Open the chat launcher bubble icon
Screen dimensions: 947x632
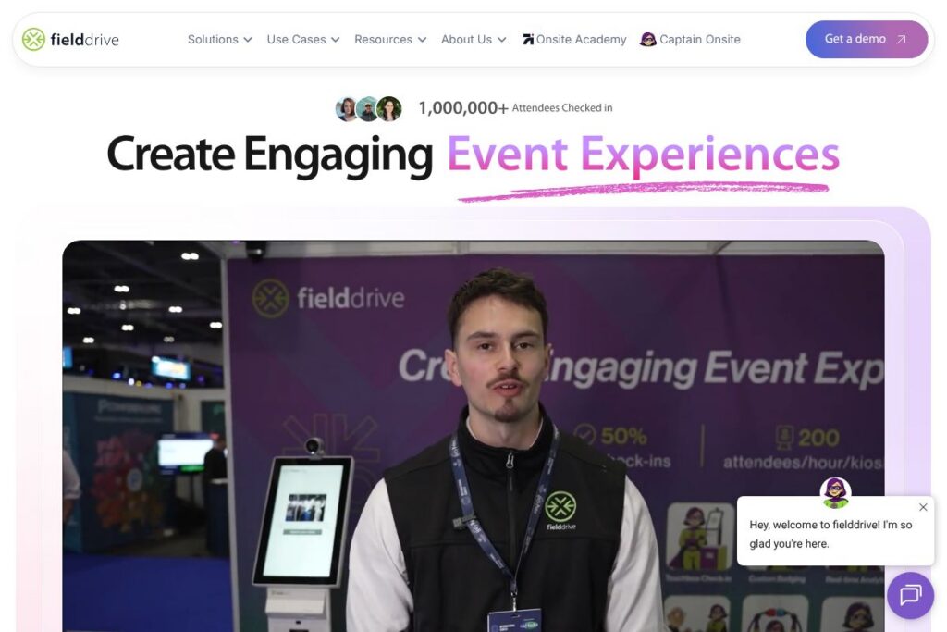[x=910, y=595]
